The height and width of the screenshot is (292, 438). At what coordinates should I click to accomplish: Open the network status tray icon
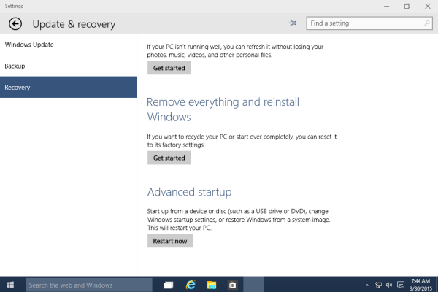pos(378,285)
